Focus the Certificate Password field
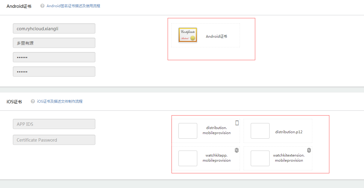 click(54, 140)
